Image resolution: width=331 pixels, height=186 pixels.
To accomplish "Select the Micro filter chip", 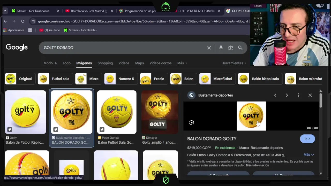I will click(x=89, y=79).
